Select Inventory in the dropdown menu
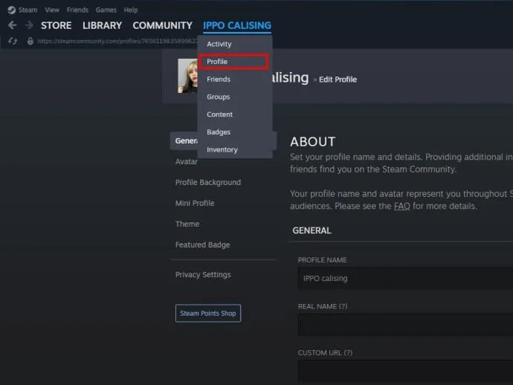The image size is (513, 385). pyautogui.click(x=235, y=150)
